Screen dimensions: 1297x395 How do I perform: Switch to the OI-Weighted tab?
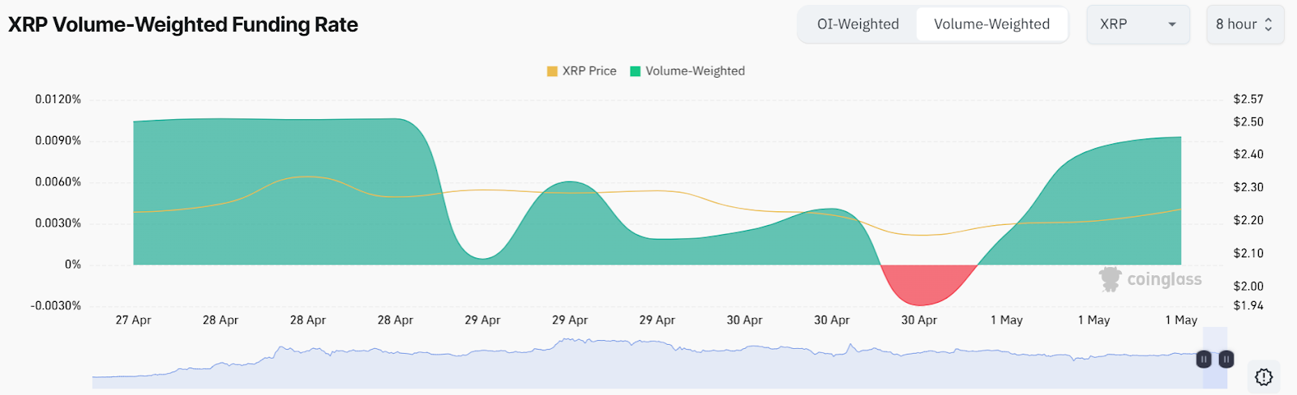click(x=858, y=24)
